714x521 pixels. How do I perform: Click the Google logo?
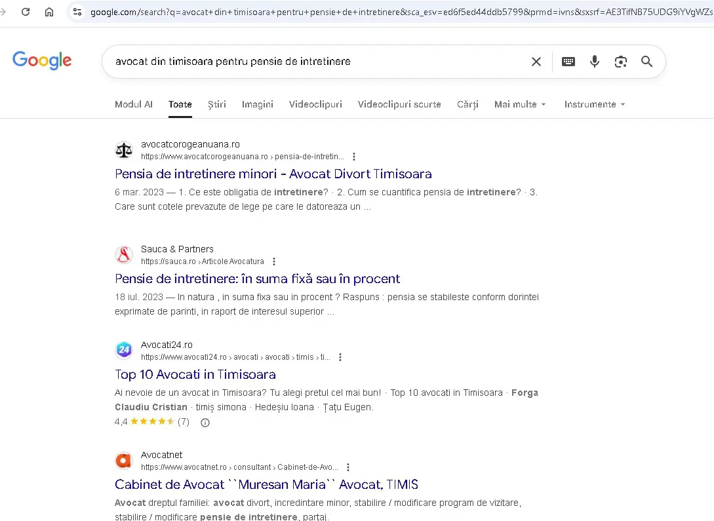[x=42, y=60]
